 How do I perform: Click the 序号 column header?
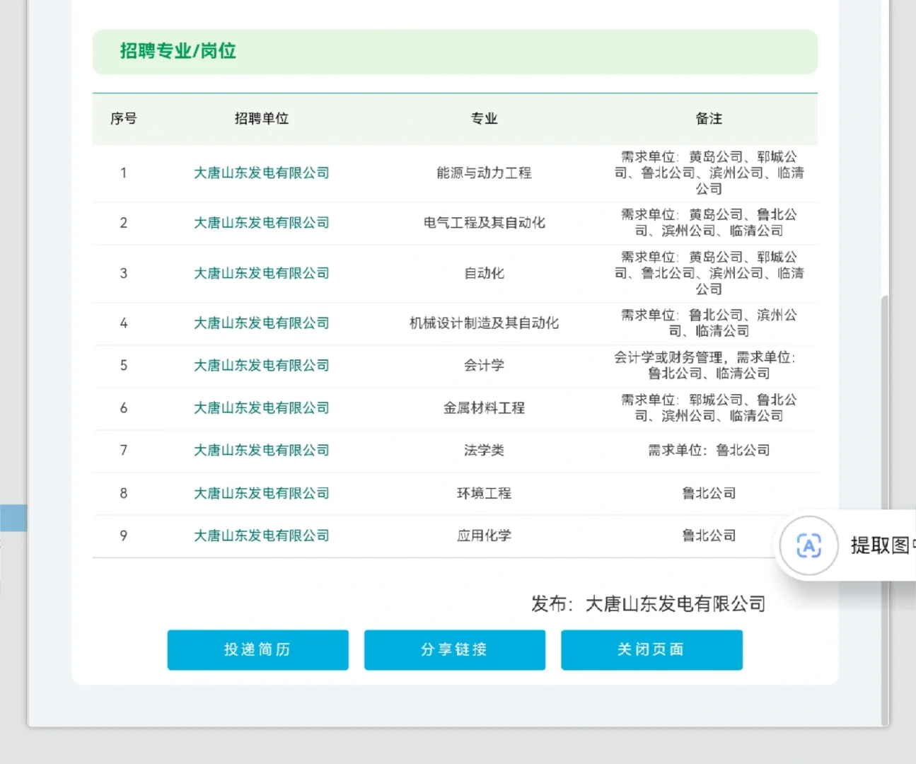pos(124,119)
